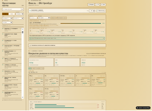
Task: Open the stat card showing 15
Action: pyautogui.click(x=67, y=62)
